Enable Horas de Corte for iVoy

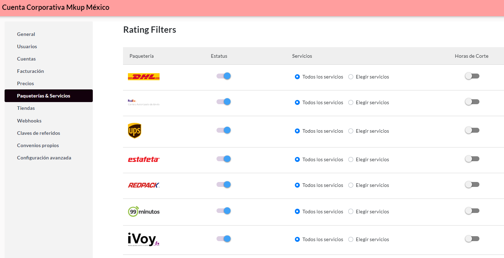tap(472, 239)
